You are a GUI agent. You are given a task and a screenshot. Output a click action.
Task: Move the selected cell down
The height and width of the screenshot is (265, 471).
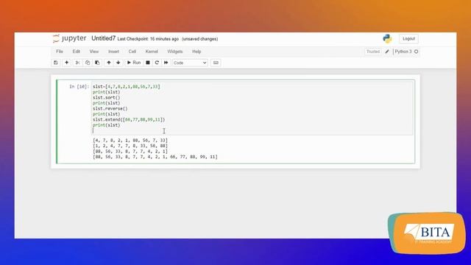point(118,63)
